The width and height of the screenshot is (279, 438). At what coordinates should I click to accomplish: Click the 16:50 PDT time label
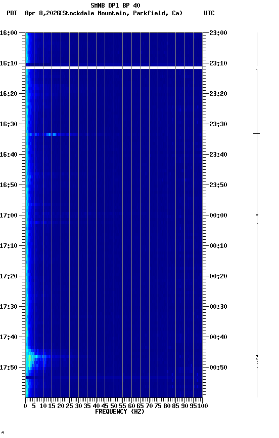(x=9, y=185)
